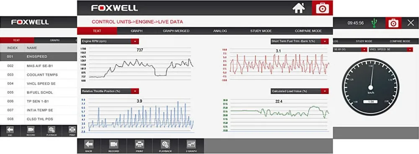The height and width of the screenshot is (154, 419).
Task: Open Playback in center window toolbar
Action: coord(166,146)
